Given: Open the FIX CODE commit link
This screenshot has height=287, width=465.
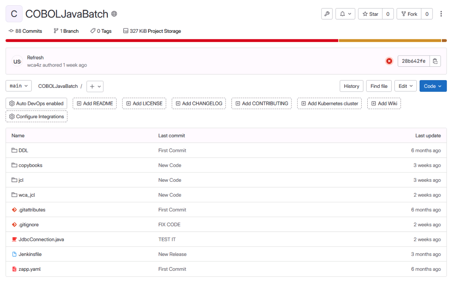Looking at the screenshot, I should click(169, 225).
